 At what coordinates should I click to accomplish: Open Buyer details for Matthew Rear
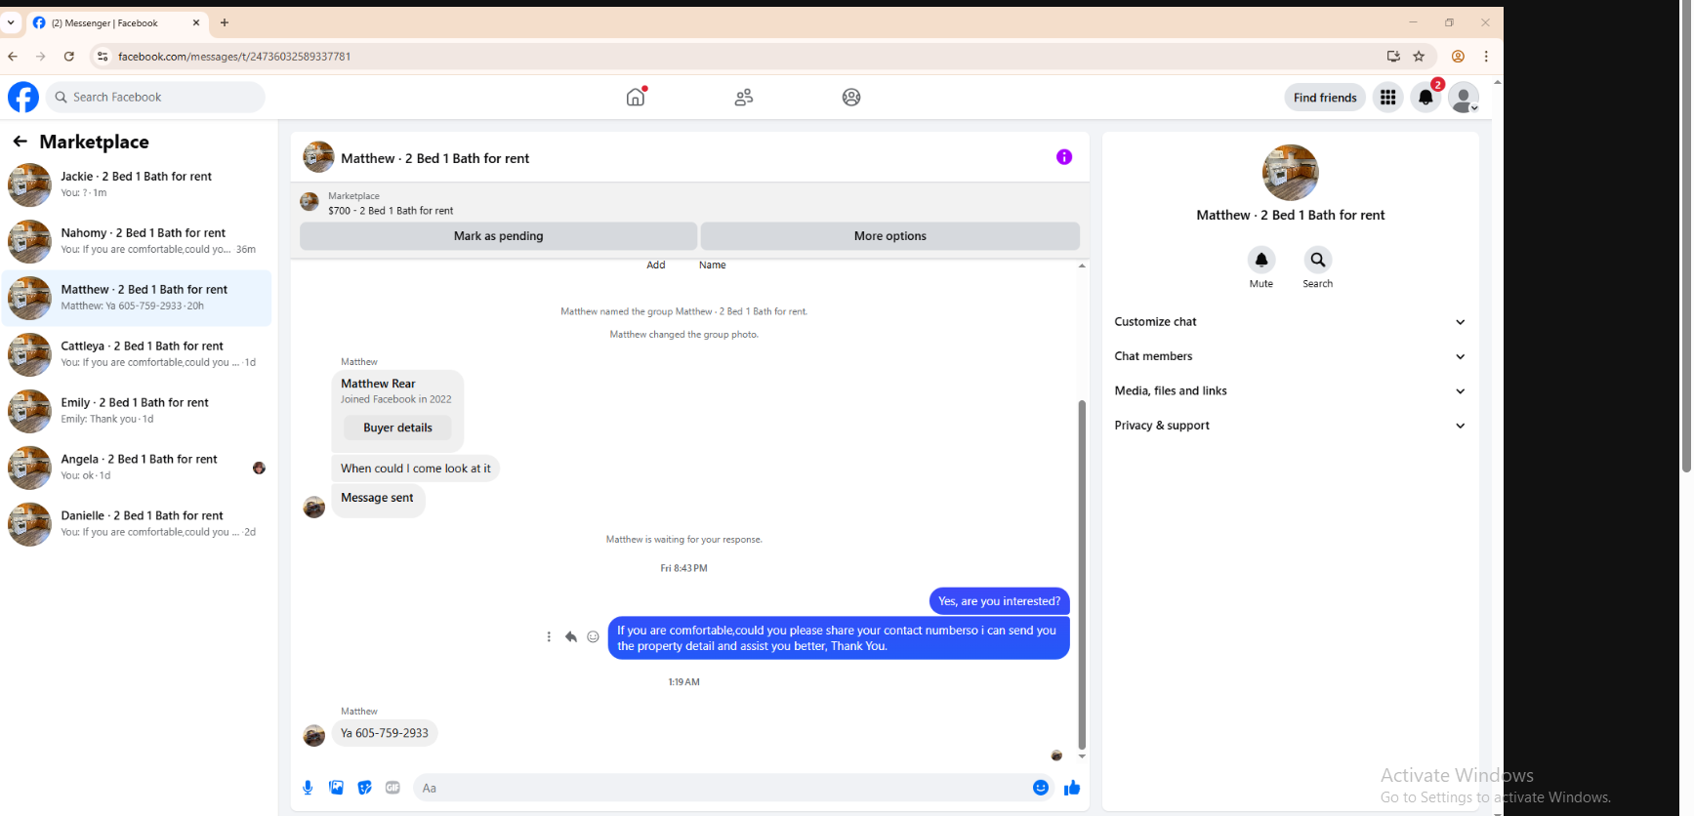(397, 428)
